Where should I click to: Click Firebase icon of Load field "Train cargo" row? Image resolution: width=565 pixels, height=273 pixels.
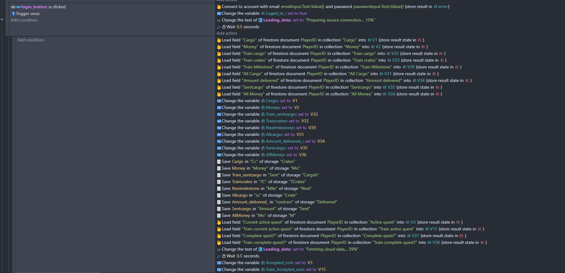coord(219,53)
